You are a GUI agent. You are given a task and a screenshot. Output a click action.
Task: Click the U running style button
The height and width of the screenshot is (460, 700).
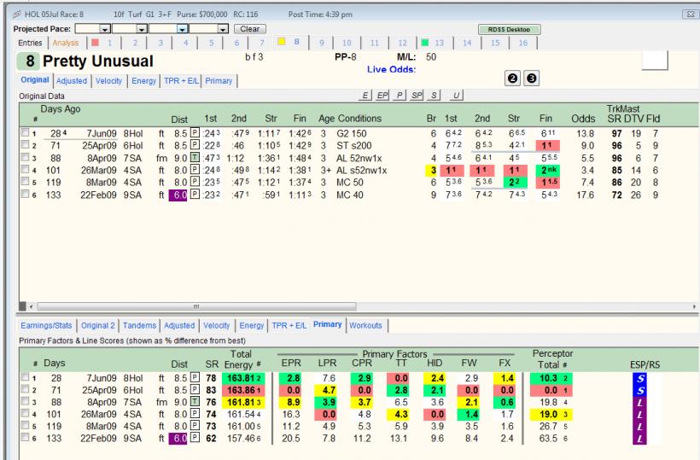(x=456, y=95)
